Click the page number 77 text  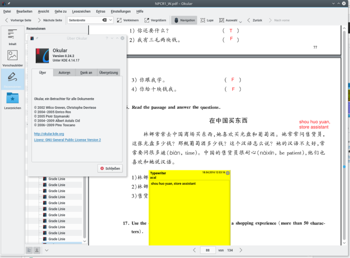[x=315, y=48]
